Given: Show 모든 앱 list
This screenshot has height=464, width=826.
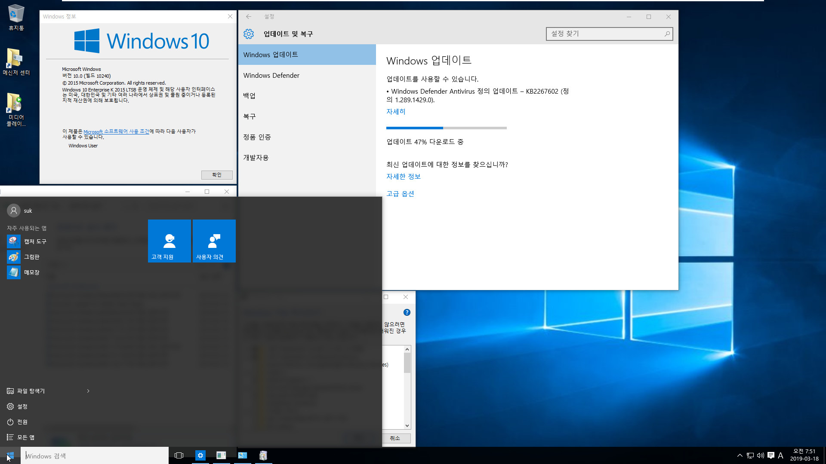Looking at the screenshot, I should (21, 437).
